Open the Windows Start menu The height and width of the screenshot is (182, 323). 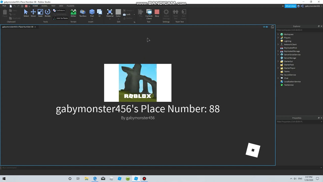[x=4, y=179]
